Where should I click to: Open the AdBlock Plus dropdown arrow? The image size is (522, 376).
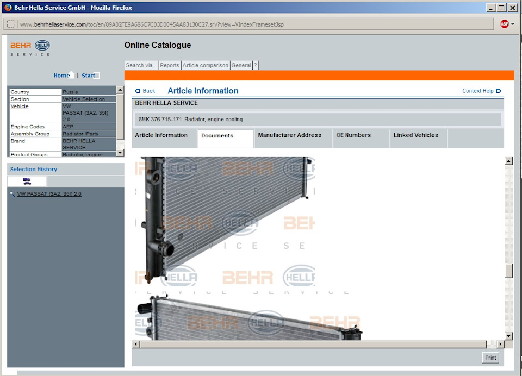click(512, 24)
